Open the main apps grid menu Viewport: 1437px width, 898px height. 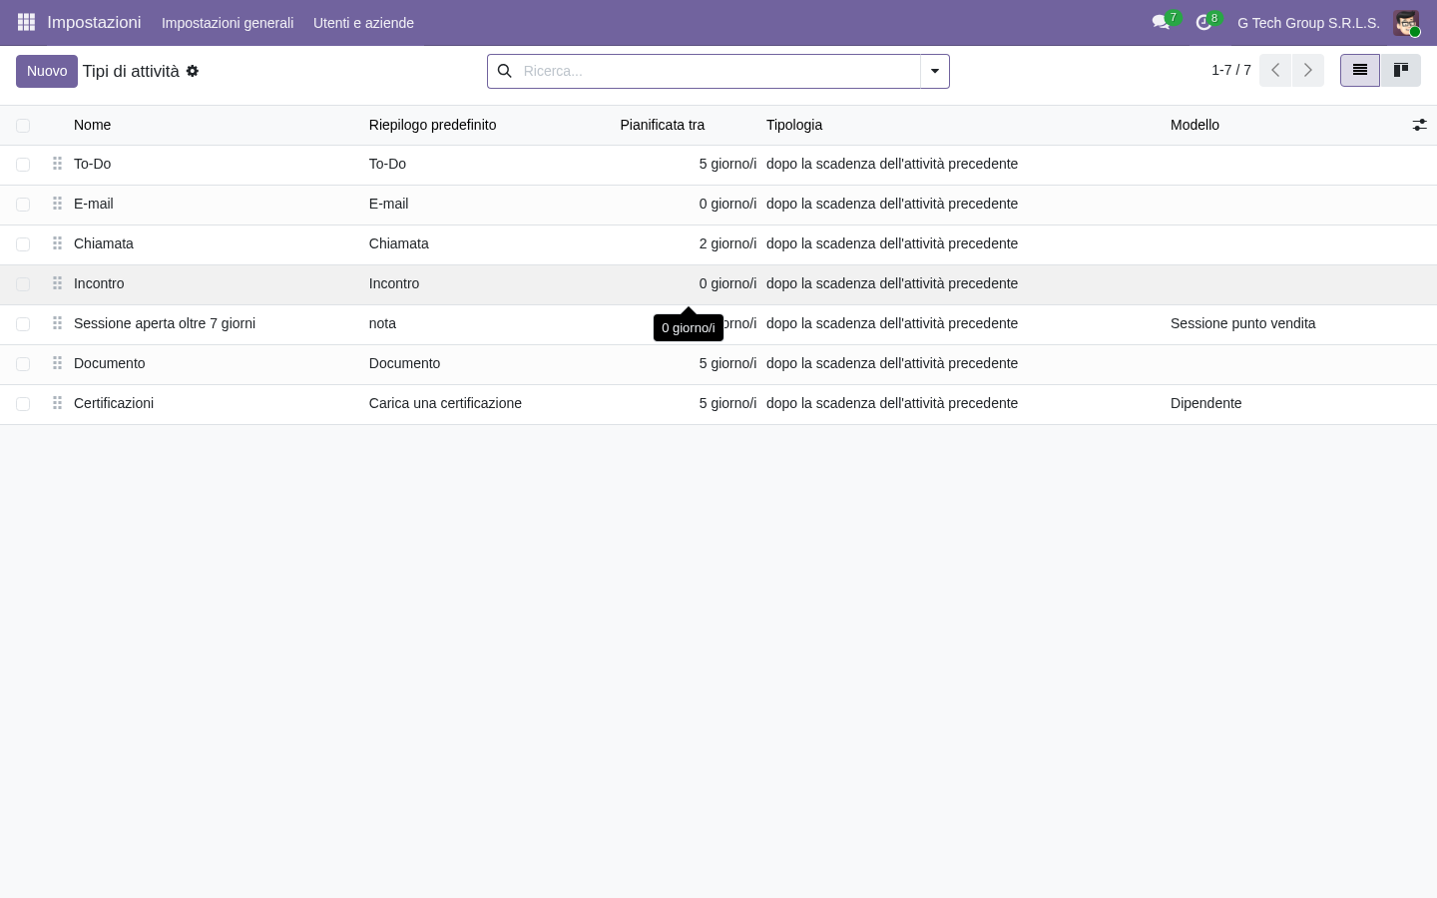27,22
